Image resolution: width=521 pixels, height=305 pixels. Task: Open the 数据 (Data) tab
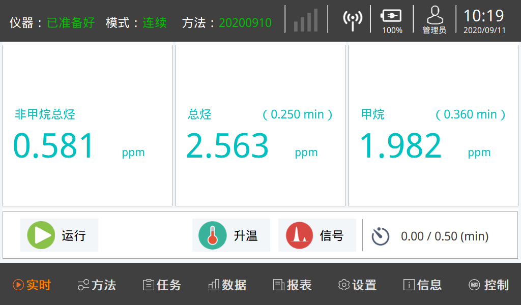click(227, 285)
